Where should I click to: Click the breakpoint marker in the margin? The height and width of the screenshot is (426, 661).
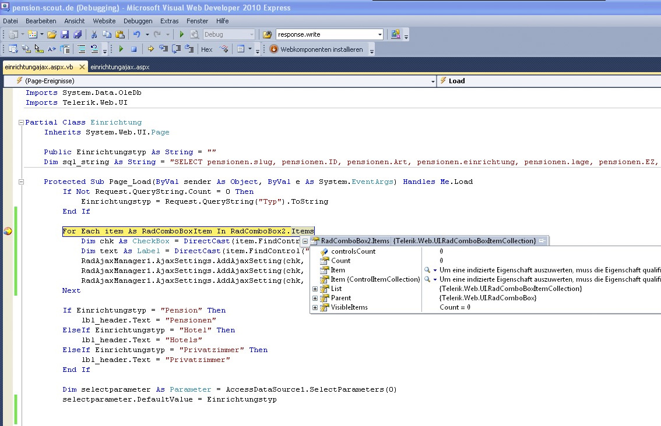[8, 231]
